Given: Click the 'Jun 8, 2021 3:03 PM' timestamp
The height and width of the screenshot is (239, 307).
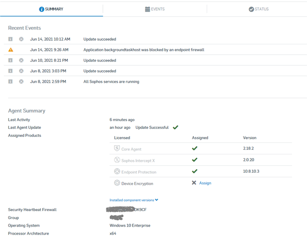Looking at the screenshot, I should [x=48, y=71].
